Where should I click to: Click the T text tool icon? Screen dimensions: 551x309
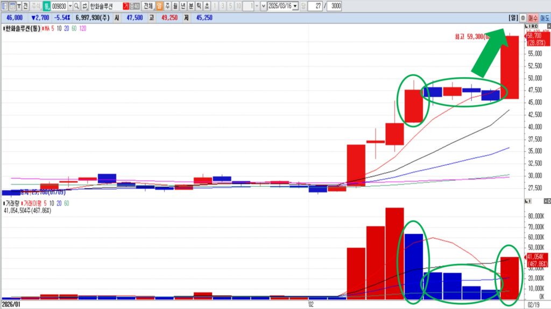pyautogui.click(x=19, y=6)
